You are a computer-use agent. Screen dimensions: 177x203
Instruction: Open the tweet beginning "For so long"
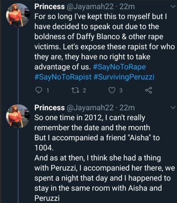coord(105,47)
